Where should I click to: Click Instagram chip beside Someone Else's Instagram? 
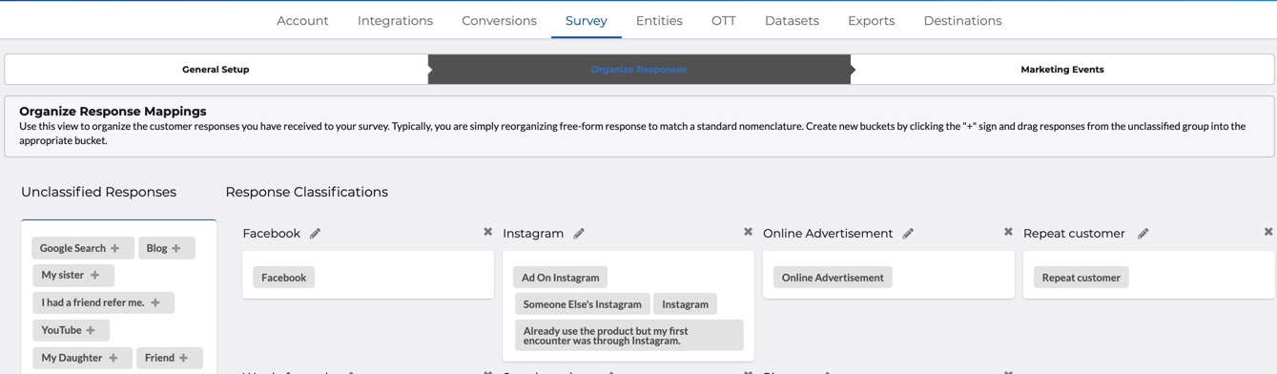(686, 304)
